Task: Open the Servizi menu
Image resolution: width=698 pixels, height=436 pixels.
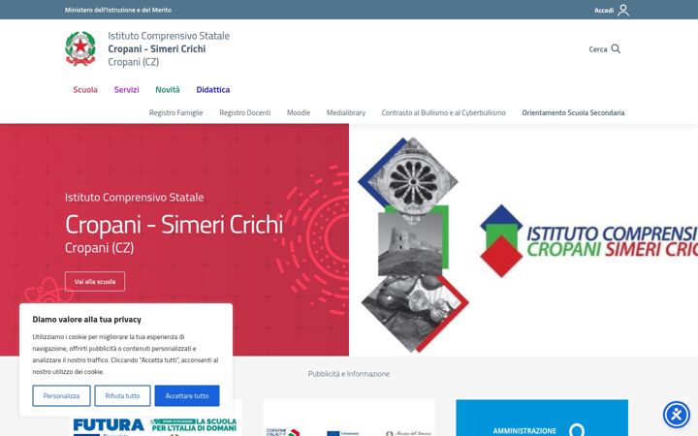Action: click(x=126, y=90)
